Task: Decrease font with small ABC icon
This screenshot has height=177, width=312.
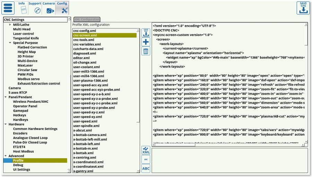Action: [146, 159]
